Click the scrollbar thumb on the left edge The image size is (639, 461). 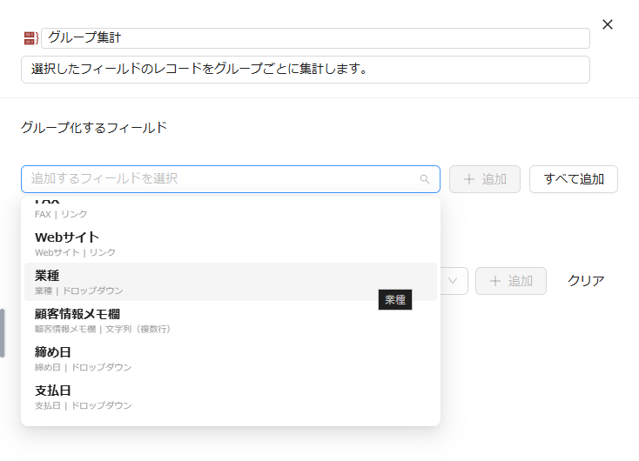pos(2,333)
